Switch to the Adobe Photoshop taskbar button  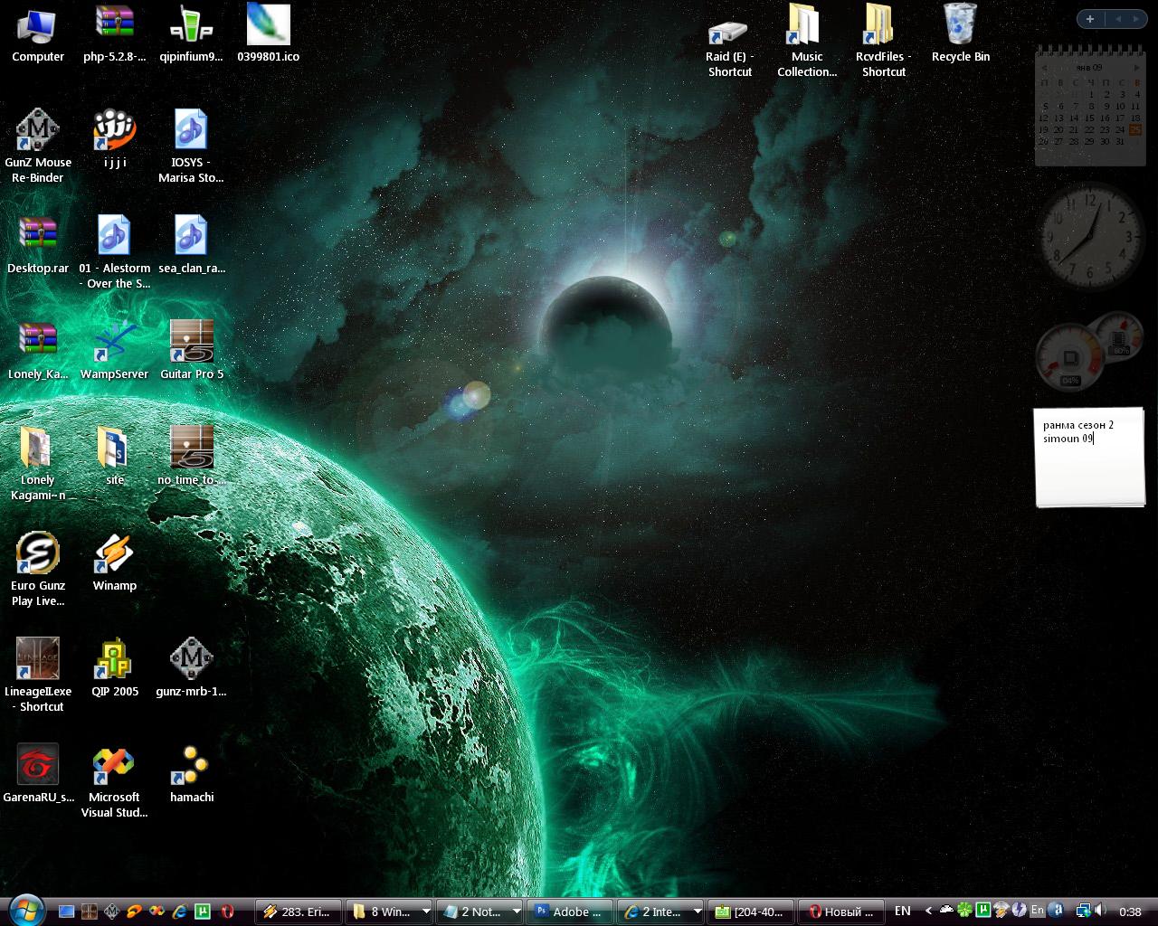(x=570, y=912)
